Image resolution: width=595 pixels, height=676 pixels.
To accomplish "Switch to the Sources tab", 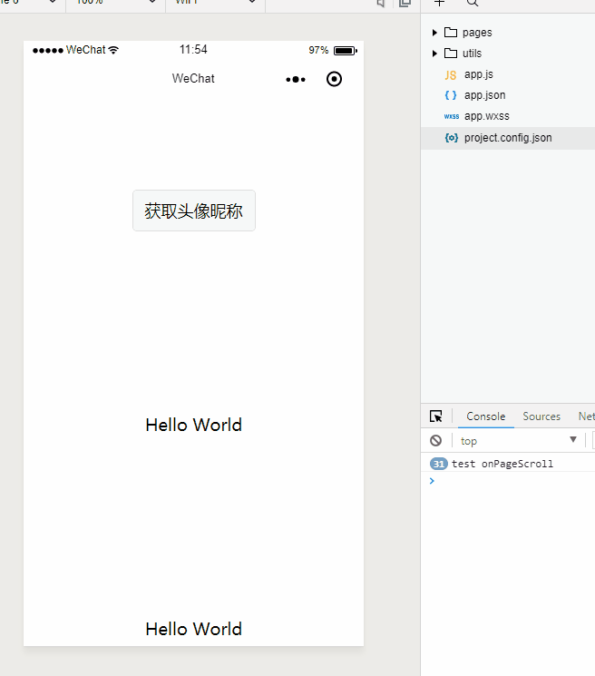I will pyautogui.click(x=541, y=416).
